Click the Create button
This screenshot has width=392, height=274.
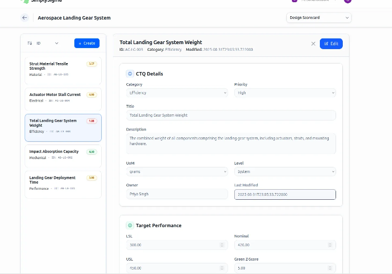pyautogui.click(x=87, y=43)
